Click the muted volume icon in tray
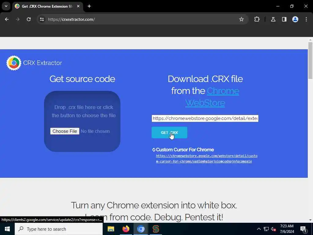313x235 pixels. pyautogui.click(x=273, y=229)
